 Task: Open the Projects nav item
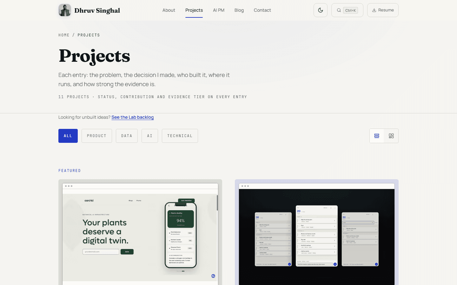(x=194, y=10)
